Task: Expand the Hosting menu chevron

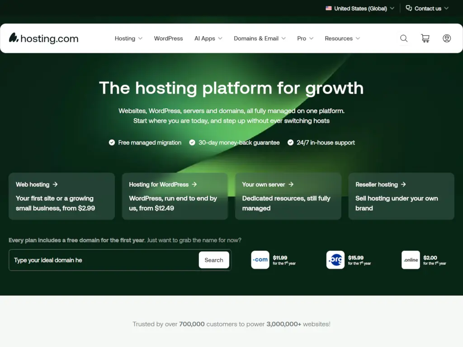Action: (140, 38)
